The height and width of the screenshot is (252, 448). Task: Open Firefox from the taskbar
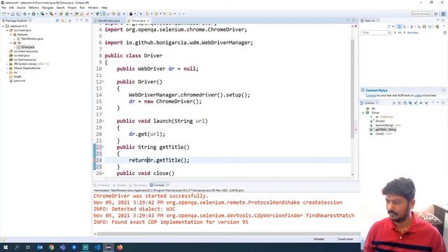(120, 247)
